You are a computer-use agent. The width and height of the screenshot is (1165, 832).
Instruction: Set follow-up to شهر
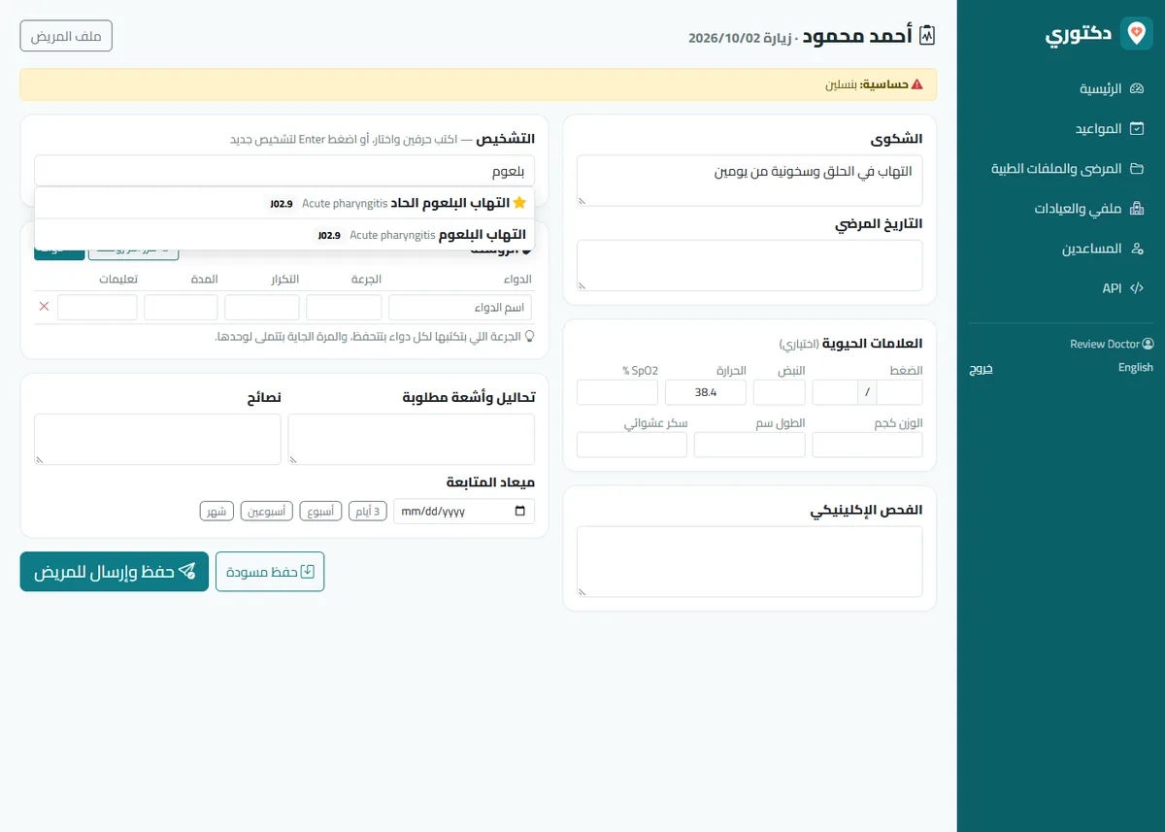[216, 512]
